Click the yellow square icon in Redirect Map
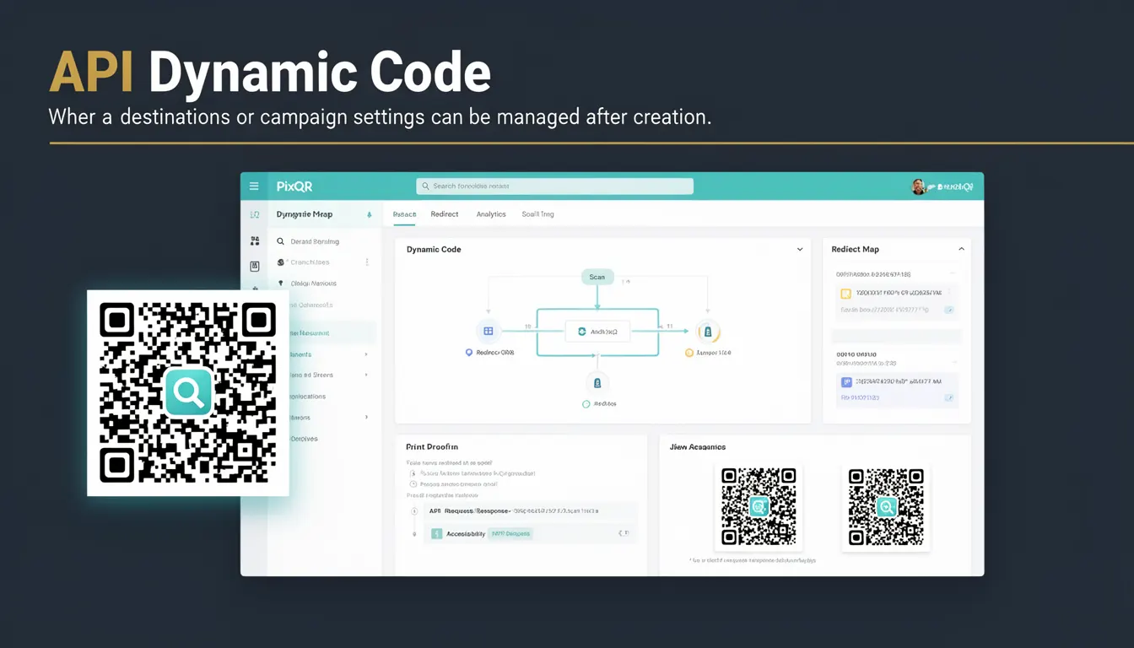Screen dimensions: 1134x648 [846, 294]
